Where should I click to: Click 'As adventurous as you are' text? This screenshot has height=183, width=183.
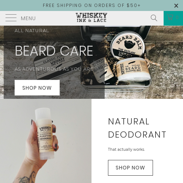pyautogui.click(x=54, y=69)
